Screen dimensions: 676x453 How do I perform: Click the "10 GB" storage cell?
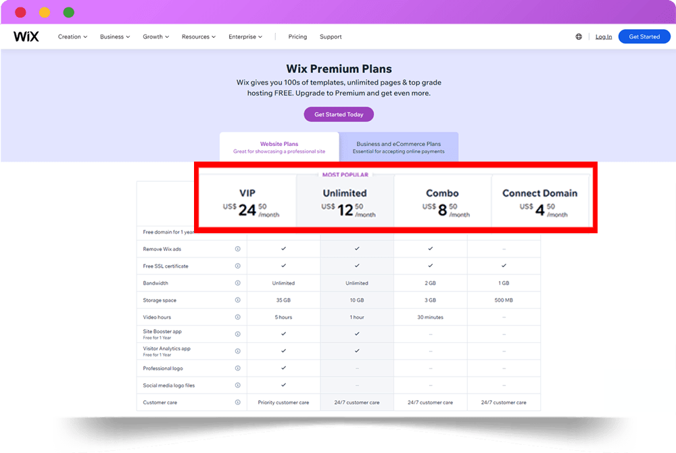[x=357, y=300]
